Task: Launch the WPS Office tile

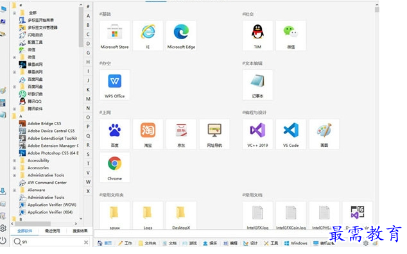Action: 114,85
